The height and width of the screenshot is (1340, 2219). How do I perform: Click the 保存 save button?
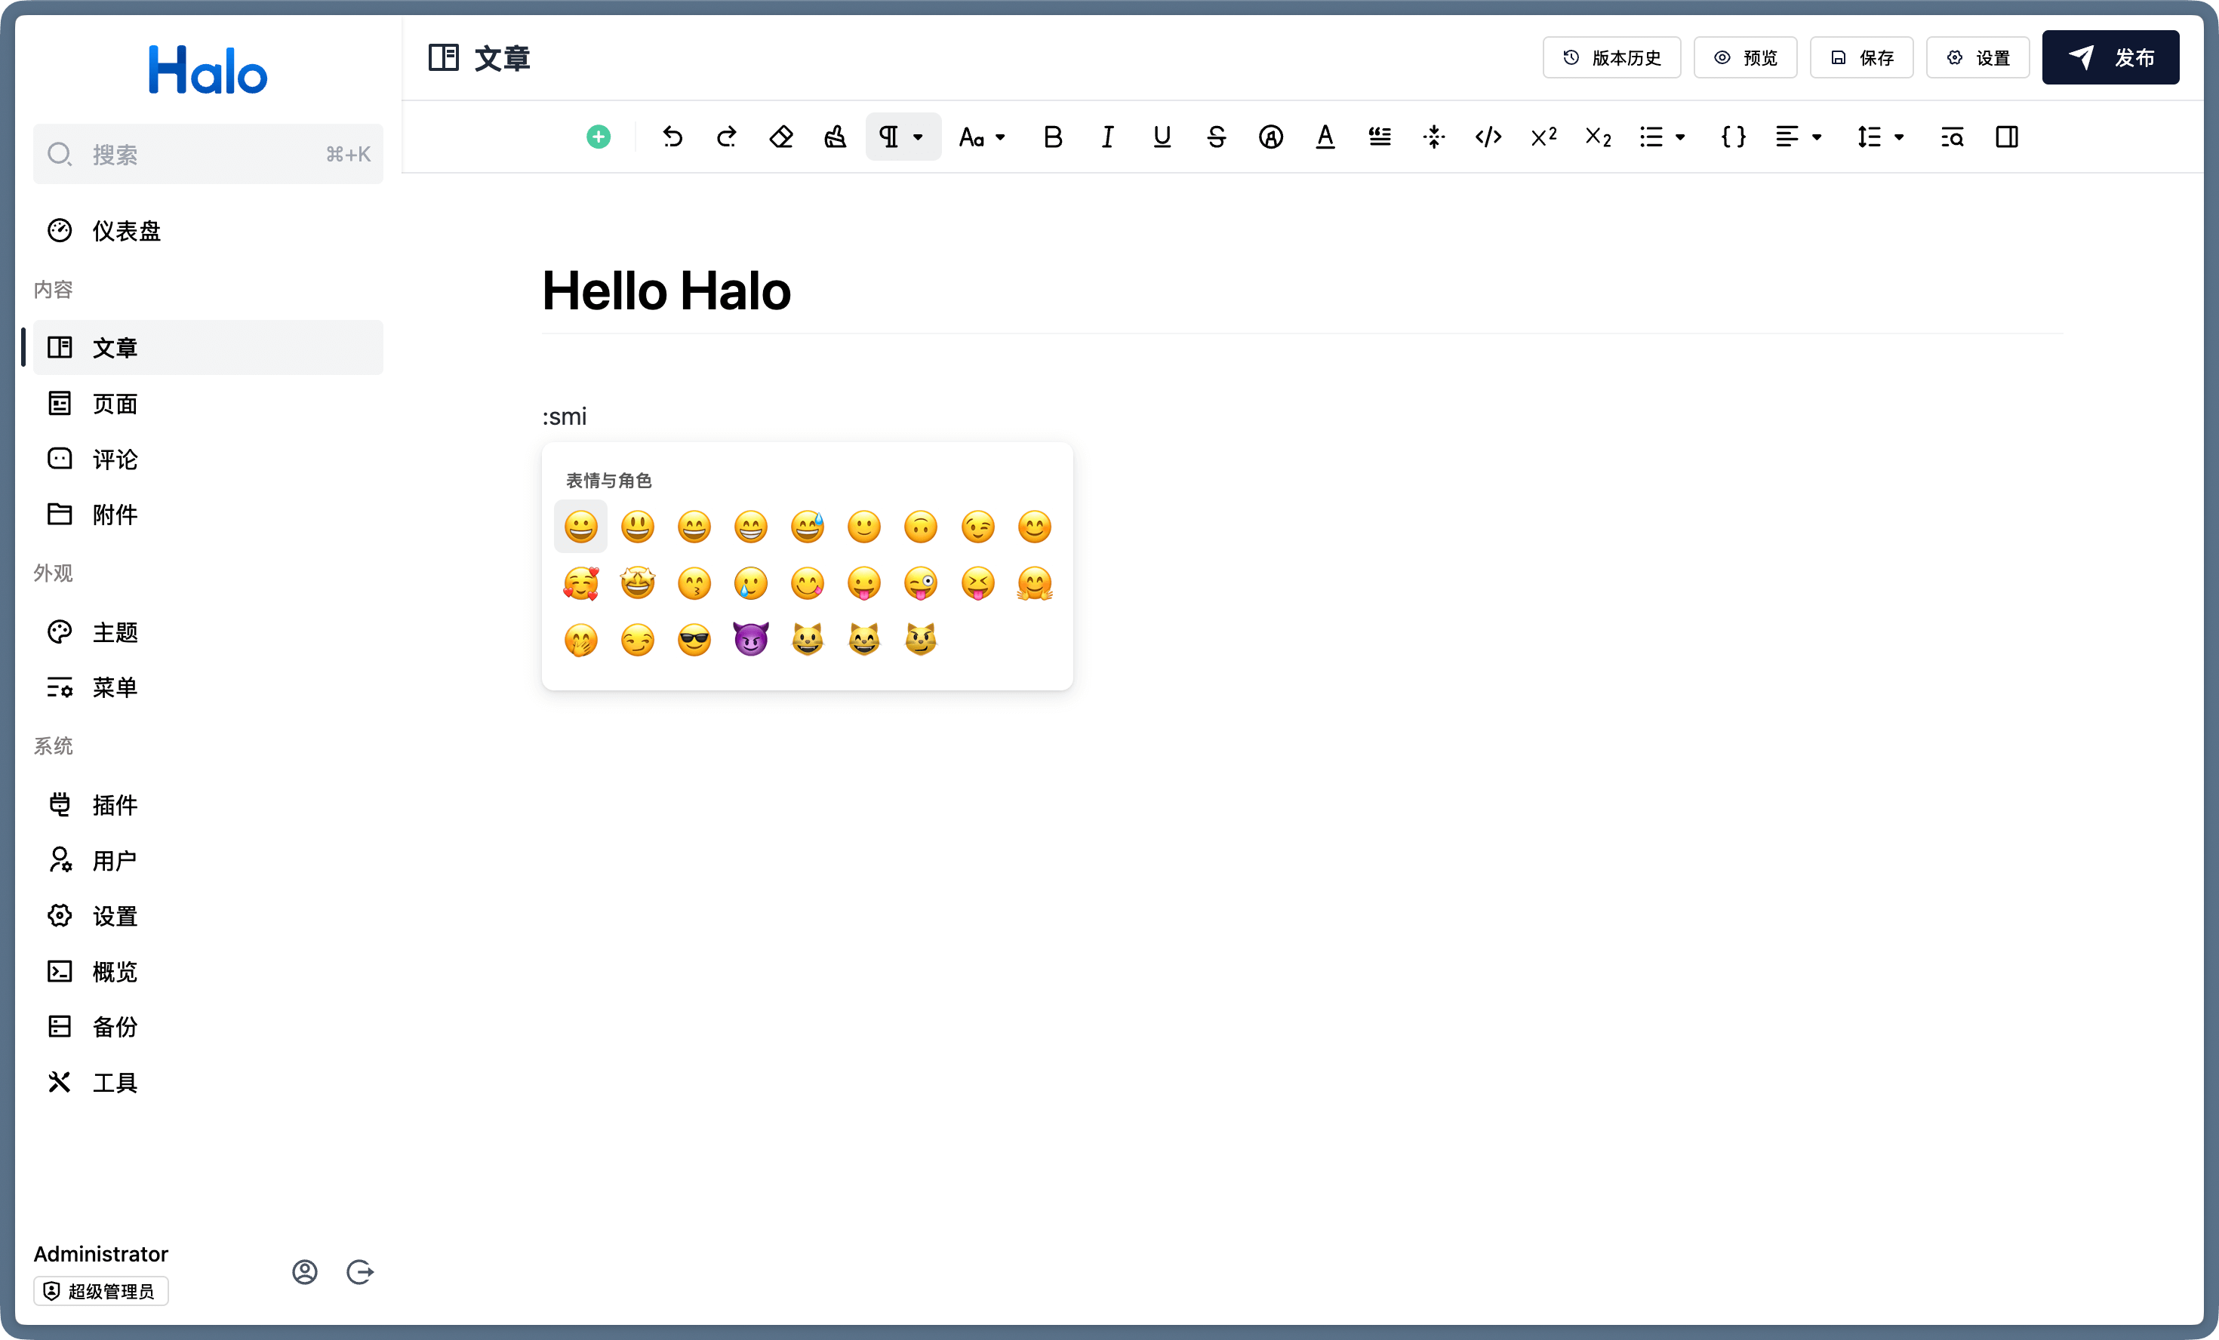(1861, 57)
